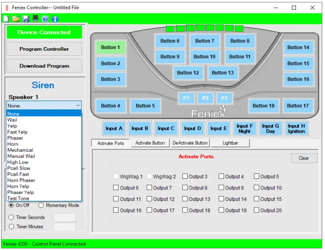
Task: Select the Timer Seconds radio option
Action: pyautogui.click(x=11, y=218)
